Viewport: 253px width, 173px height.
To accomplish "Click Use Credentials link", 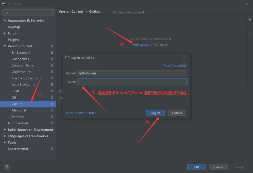I will 176,65.
